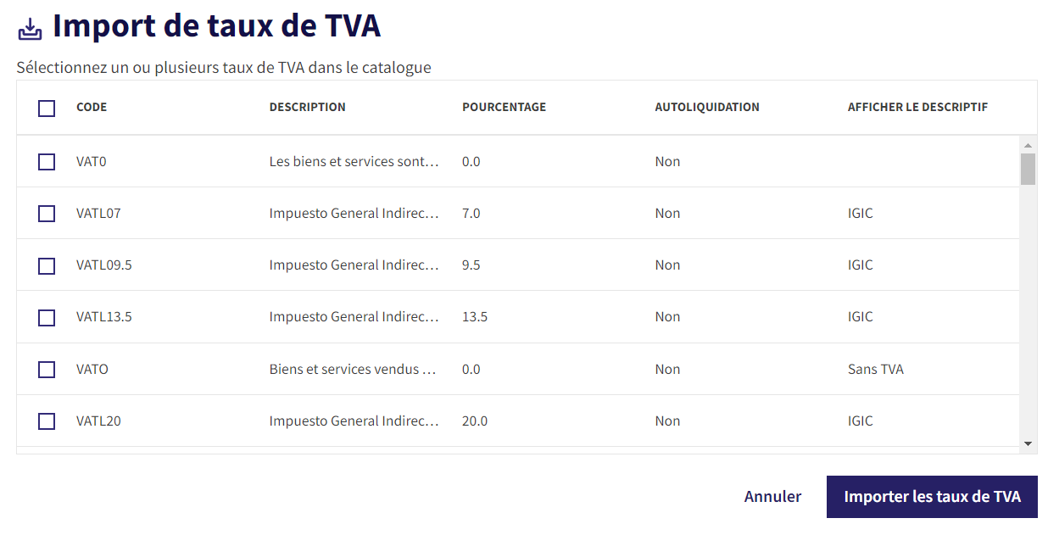Mark the VATO row checkbox
This screenshot has height=535, width=1048.
[47, 370]
